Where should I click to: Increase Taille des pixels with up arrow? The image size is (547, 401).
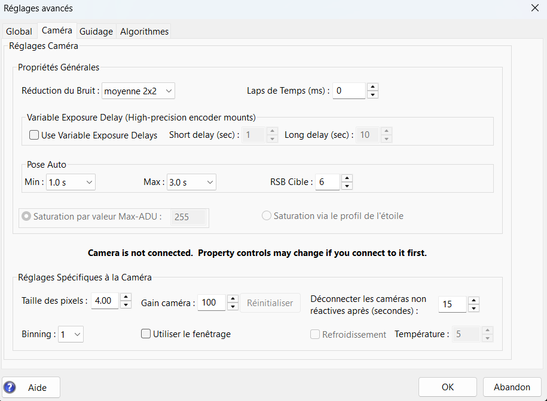126,297
